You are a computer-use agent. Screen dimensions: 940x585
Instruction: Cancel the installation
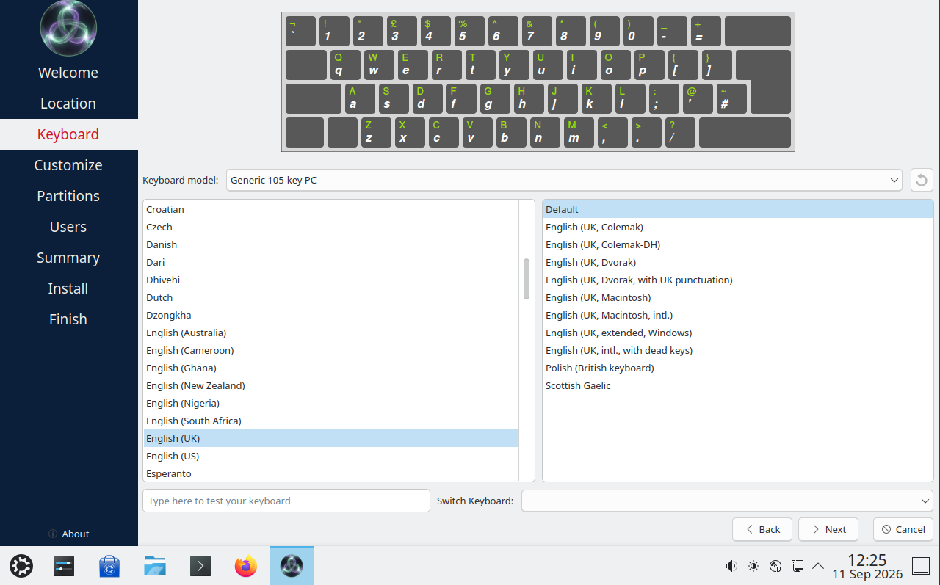(x=903, y=529)
